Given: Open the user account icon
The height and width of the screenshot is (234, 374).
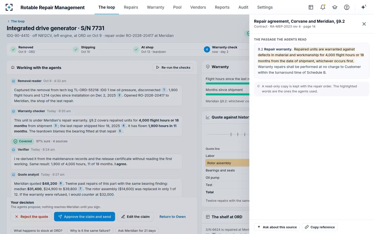Looking at the screenshot, I should pos(347,7).
